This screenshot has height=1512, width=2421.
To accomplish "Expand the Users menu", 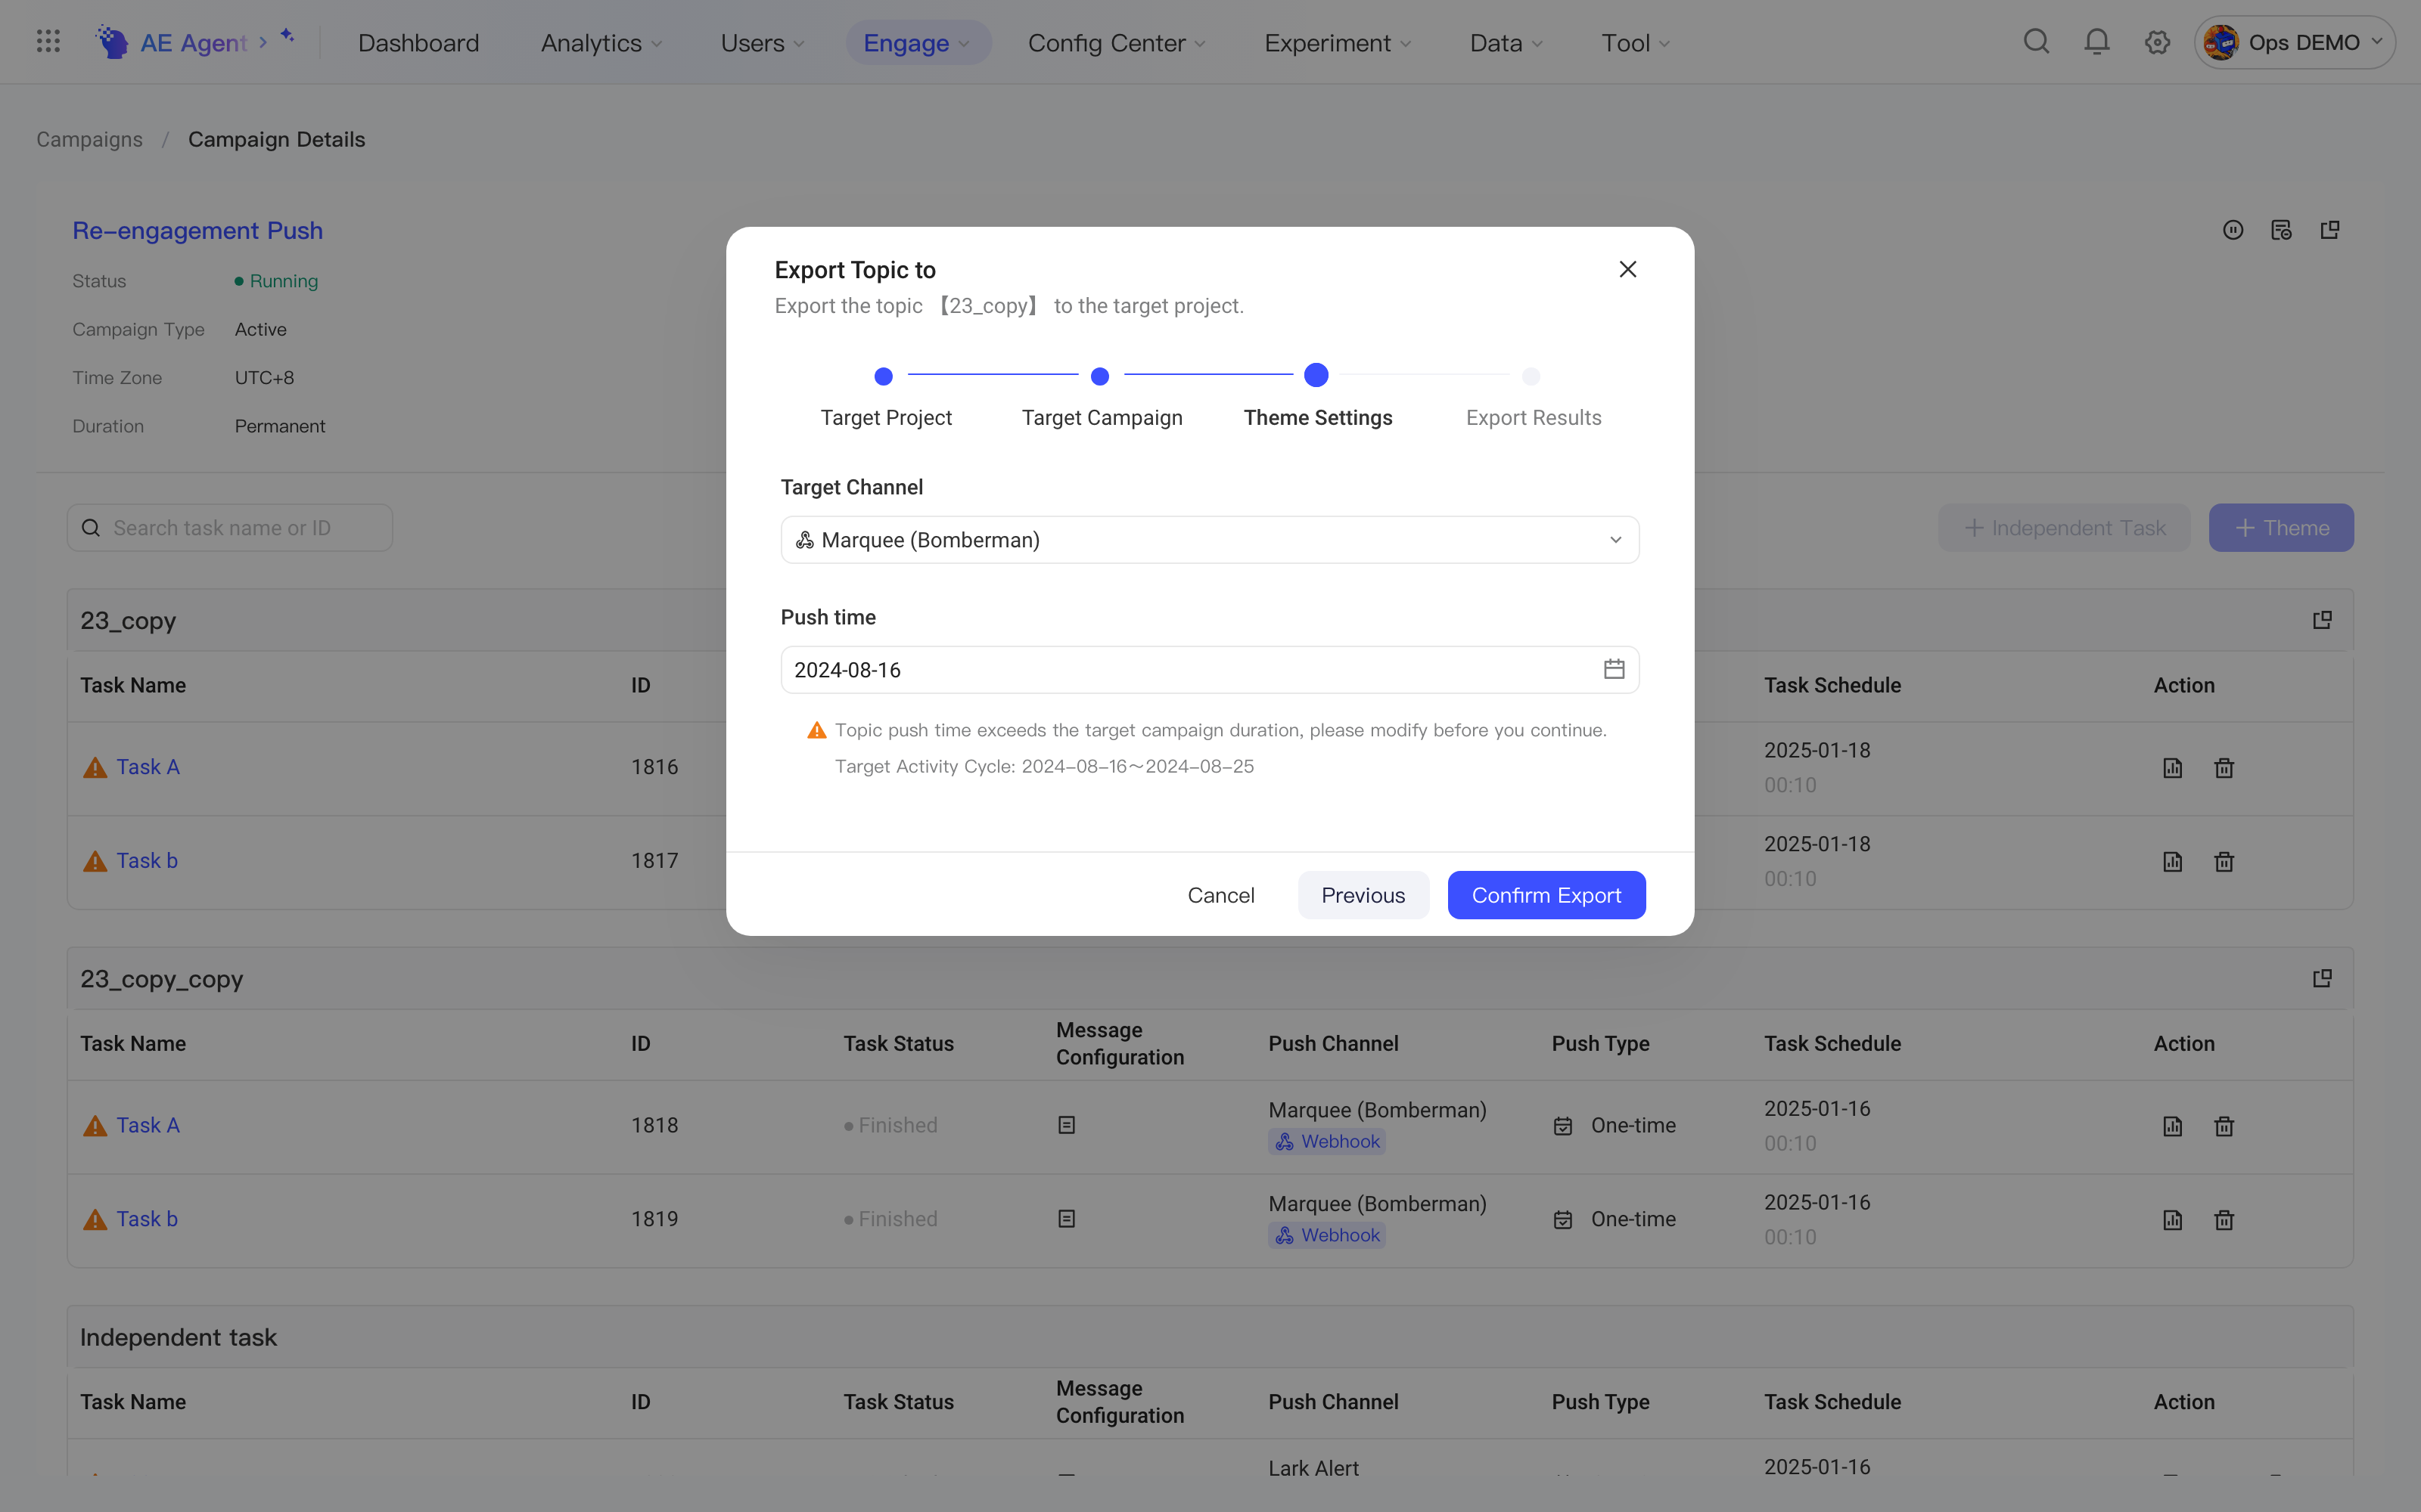I will 763,43.
